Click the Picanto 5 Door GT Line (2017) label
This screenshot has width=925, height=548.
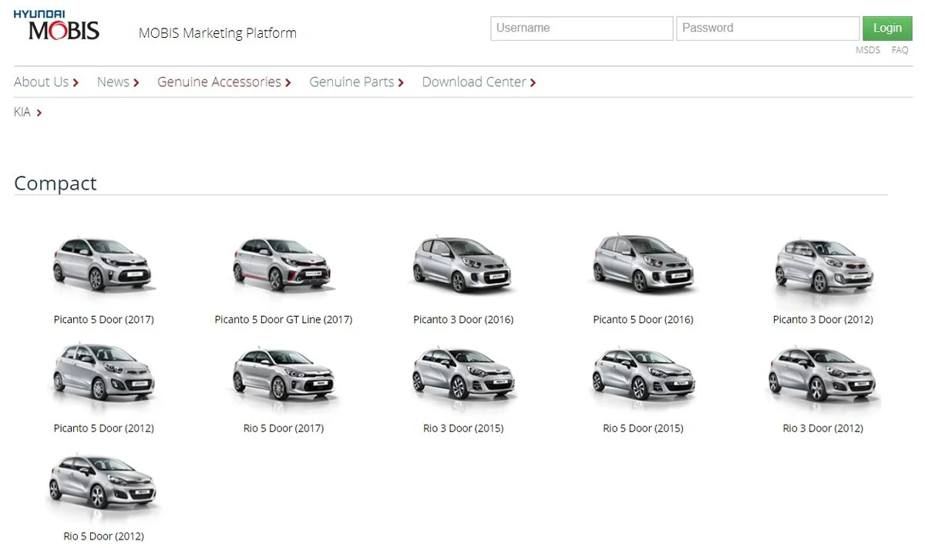click(x=283, y=319)
